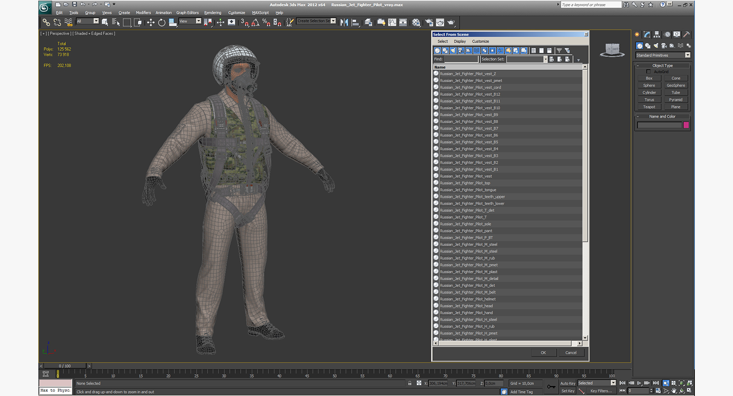Image resolution: width=733 pixels, height=396 pixels.
Task: Toggle Display Shapes filter in Select From Scene
Action: pyautogui.click(x=445, y=50)
